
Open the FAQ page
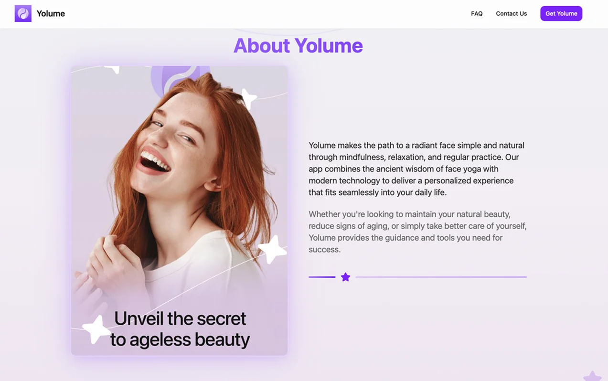click(x=477, y=13)
